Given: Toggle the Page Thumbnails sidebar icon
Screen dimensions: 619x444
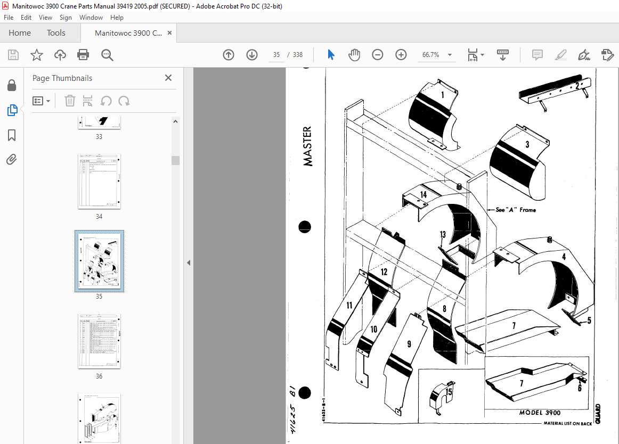Looking at the screenshot, I should point(12,110).
